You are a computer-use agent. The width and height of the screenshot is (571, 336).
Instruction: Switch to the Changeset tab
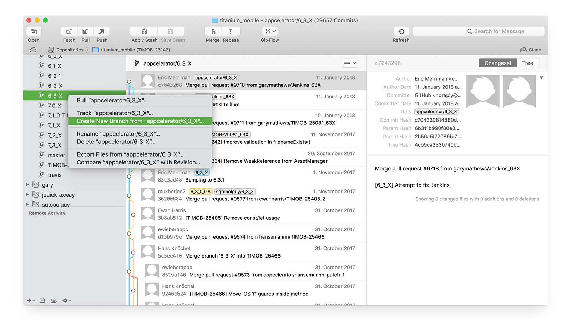pos(498,63)
